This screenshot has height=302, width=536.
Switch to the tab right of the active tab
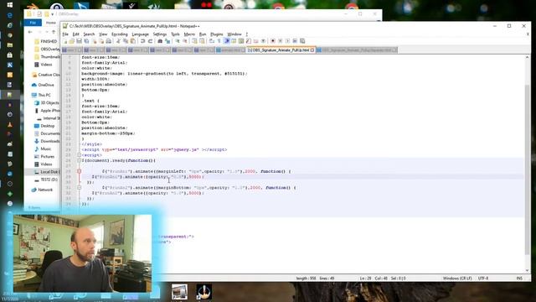click(357, 50)
